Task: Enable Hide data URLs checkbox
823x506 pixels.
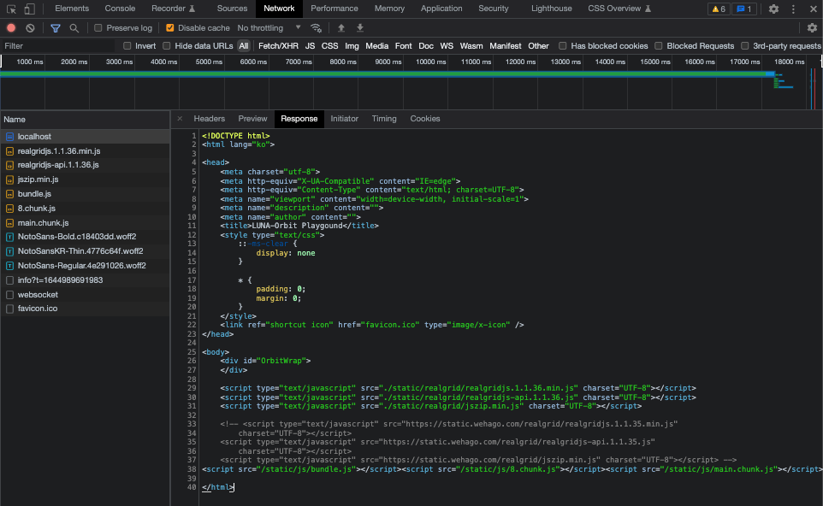Action: click(166, 46)
